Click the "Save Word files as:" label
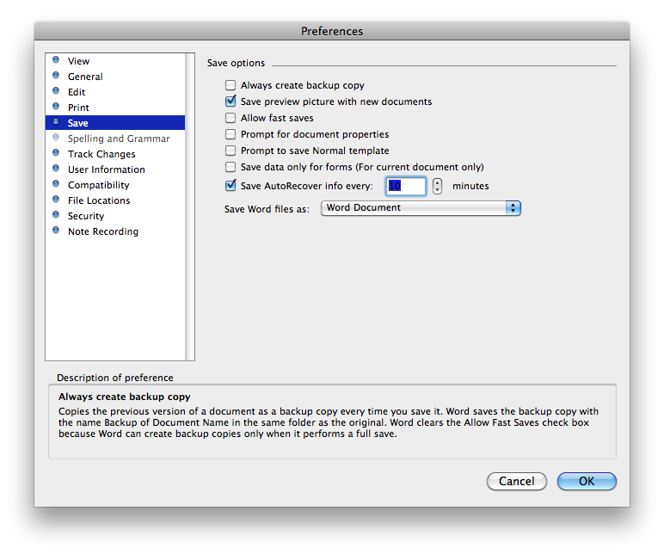Screen dimensions: 664x554 point(267,209)
